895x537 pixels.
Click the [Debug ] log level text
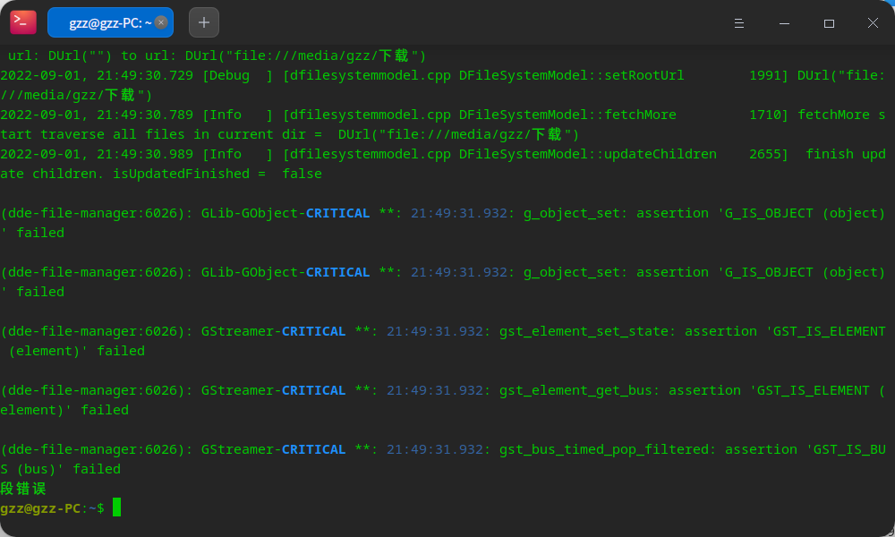[238, 75]
